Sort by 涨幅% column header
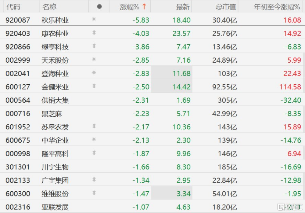 pyautogui.click(x=130, y=7)
